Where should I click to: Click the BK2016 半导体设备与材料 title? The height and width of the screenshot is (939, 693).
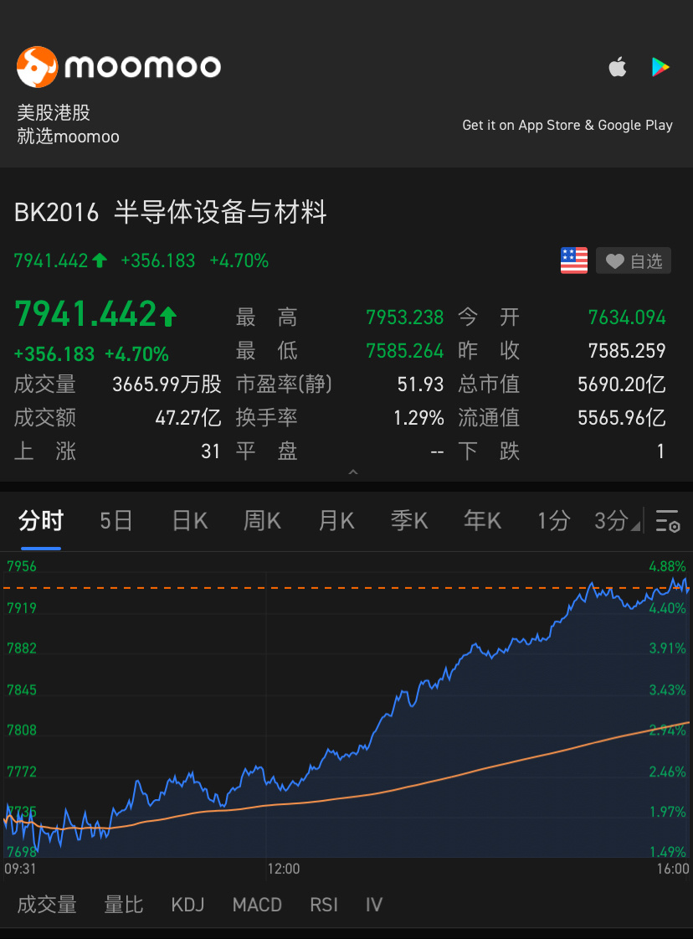(170, 213)
